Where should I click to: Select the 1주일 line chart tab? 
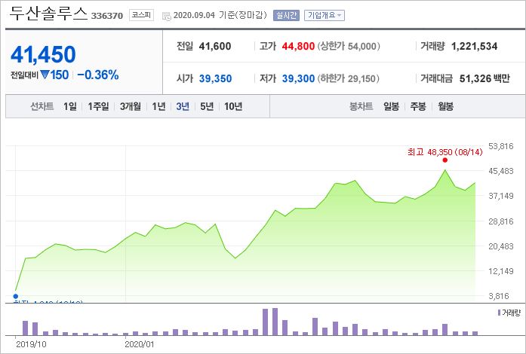point(98,106)
